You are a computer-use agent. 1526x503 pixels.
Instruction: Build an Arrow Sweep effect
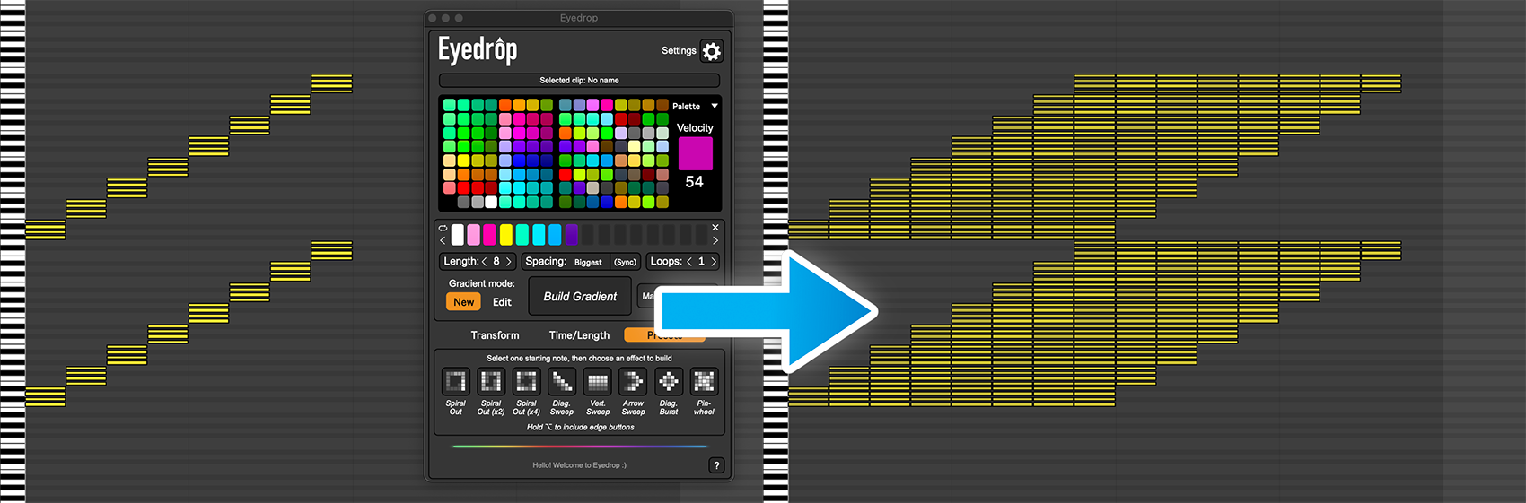tap(633, 382)
